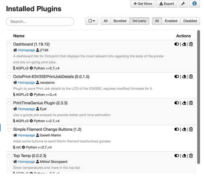Click the plugin Search field
Viewport: 204px width, 178px height.
pos(40,21)
